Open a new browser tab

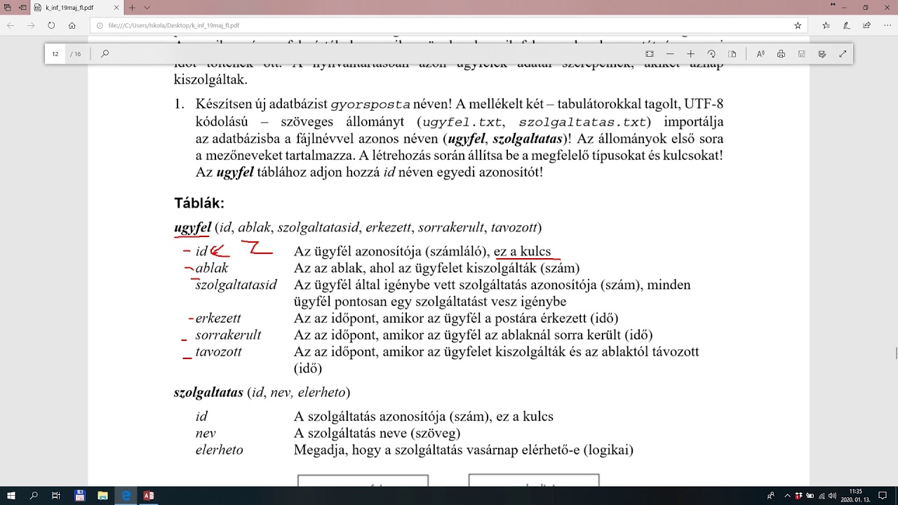[x=132, y=8]
